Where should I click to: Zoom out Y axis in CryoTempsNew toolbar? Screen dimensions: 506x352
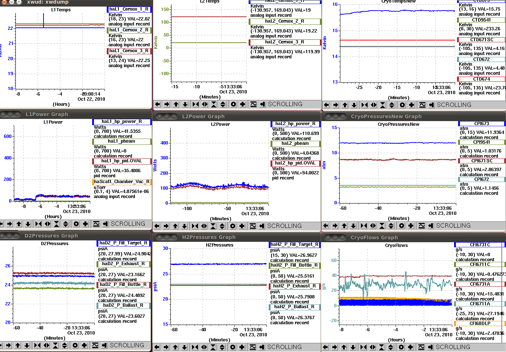(x=392, y=105)
